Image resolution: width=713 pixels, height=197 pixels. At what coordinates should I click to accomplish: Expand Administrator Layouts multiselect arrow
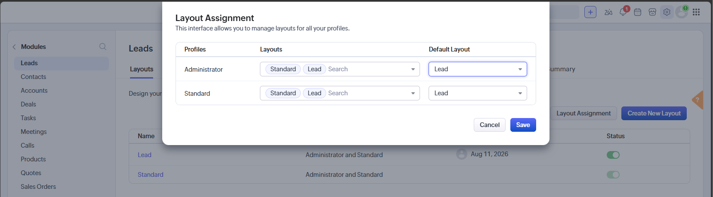click(413, 69)
